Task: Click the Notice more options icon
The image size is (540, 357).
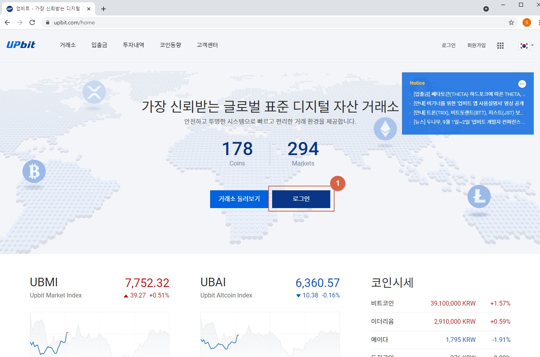Action: click(x=522, y=84)
